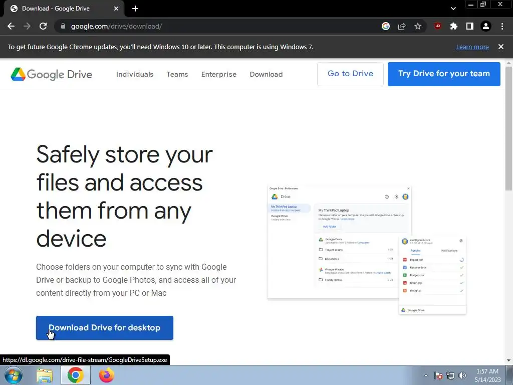Open the Chrome profile avatar
Image resolution: width=513 pixels, height=385 pixels.
pyautogui.click(x=486, y=26)
